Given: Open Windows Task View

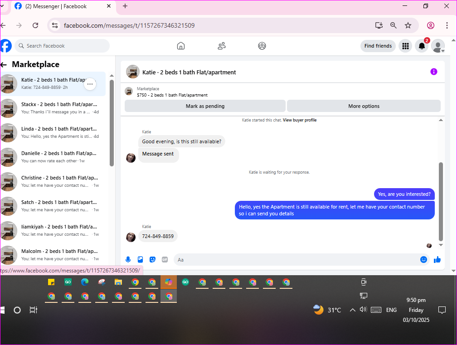Looking at the screenshot, I should (34, 310).
